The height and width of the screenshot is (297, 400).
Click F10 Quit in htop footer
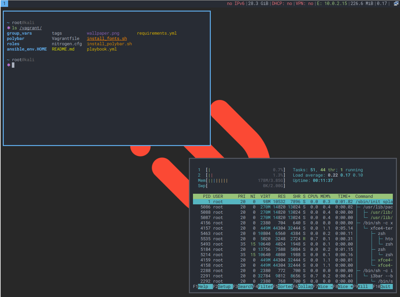point(383,286)
